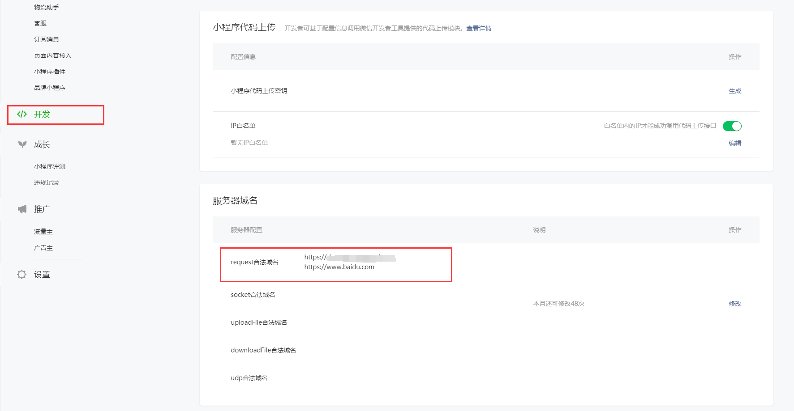Go to 小程序评测 page
Image resolution: width=794 pixels, height=411 pixels.
click(50, 166)
